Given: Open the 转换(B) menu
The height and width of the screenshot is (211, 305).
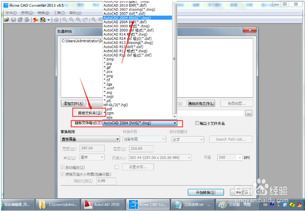Looking at the screenshot, I should tap(44, 13).
